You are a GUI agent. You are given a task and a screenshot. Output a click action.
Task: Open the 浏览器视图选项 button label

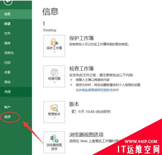[54, 147]
